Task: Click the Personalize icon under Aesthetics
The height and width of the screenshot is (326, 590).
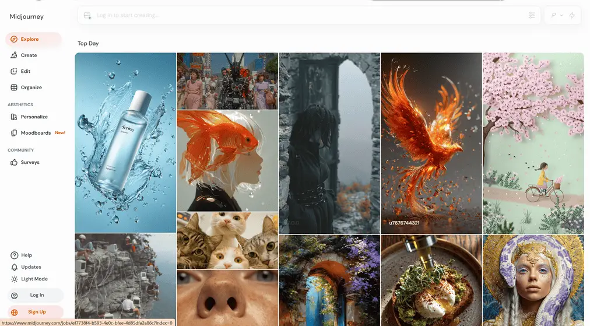Action: [x=14, y=117]
